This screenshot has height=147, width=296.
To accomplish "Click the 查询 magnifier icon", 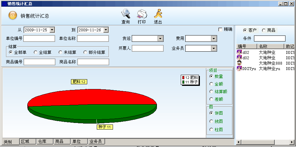I will [126, 14].
